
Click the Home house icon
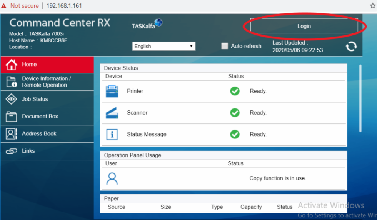[x=12, y=65]
